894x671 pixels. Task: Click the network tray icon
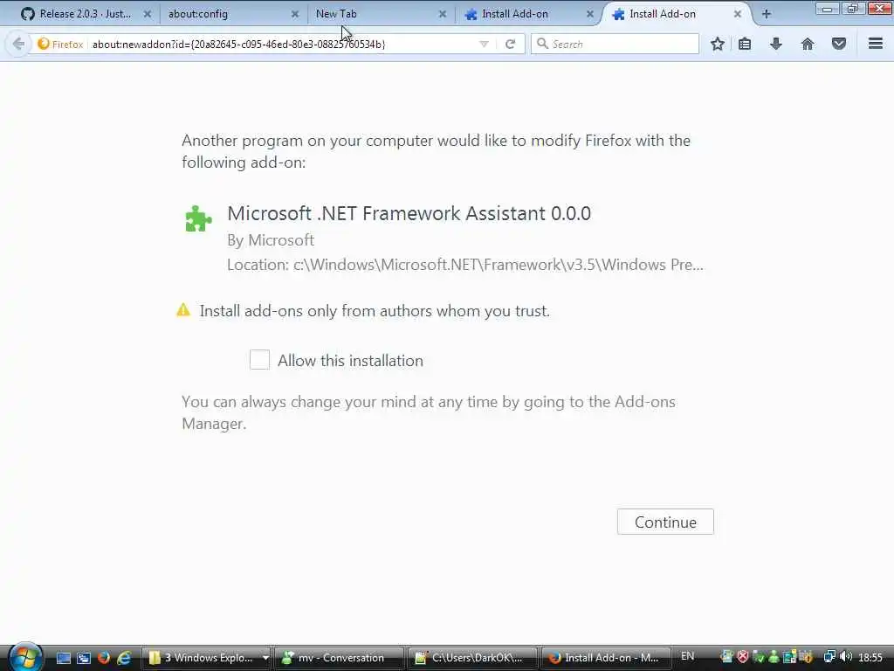click(829, 657)
